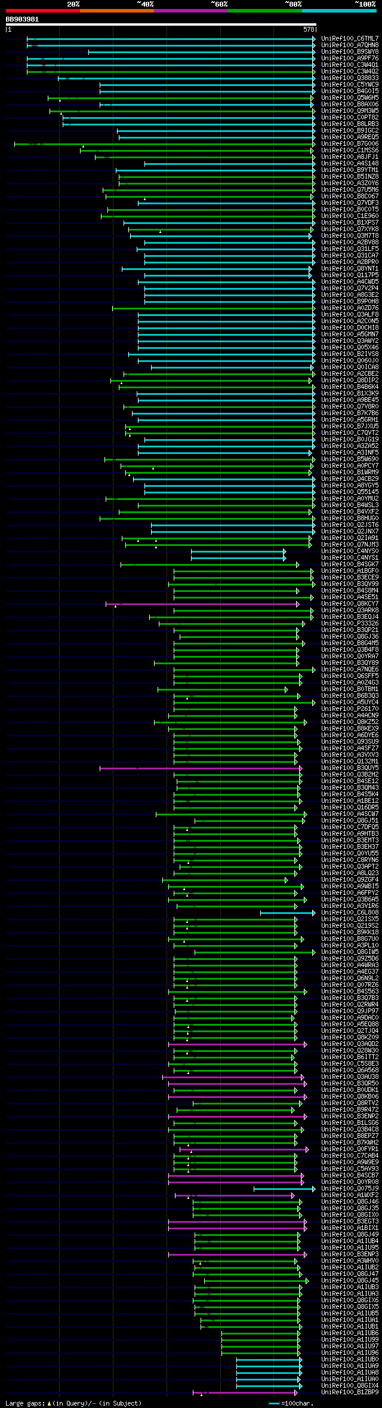Select the UniRef100_B4SGK7 label
Viewport: 382px width, 1408px height.
(x=350, y=564)
